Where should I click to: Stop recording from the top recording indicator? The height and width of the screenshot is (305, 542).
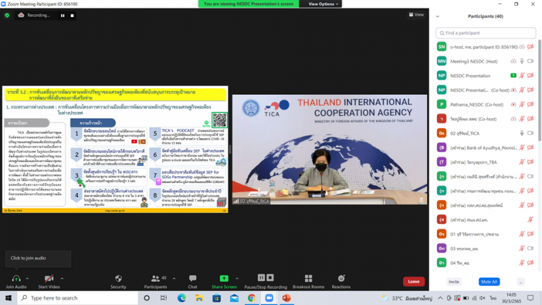[x=72, y=16]
